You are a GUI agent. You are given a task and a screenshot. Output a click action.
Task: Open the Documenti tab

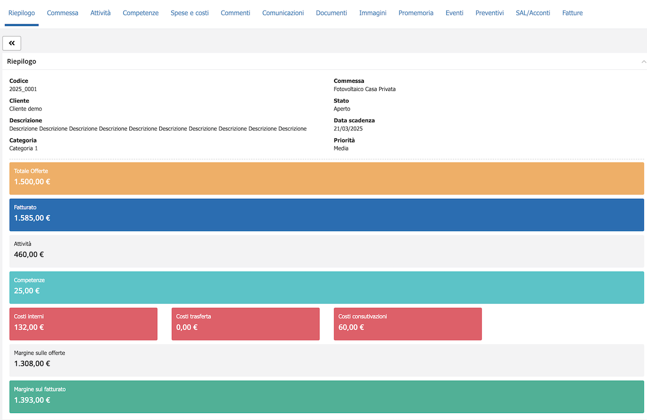click(332, 13)
